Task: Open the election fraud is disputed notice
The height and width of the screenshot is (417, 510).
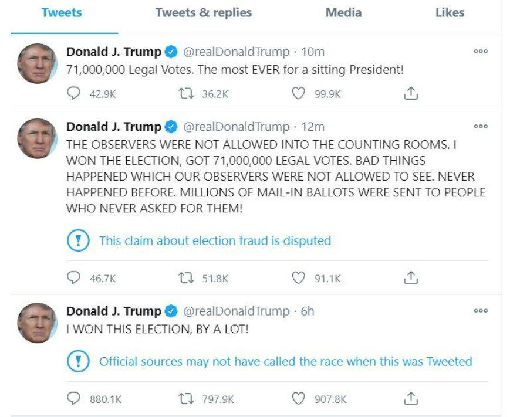Action: click(x=215, y=240)
